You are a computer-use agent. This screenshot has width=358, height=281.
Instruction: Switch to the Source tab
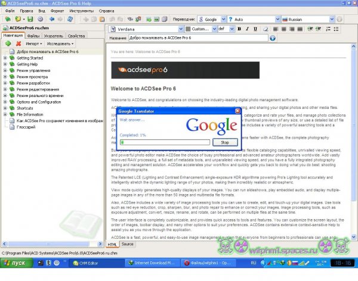click(x=128, y=244)
